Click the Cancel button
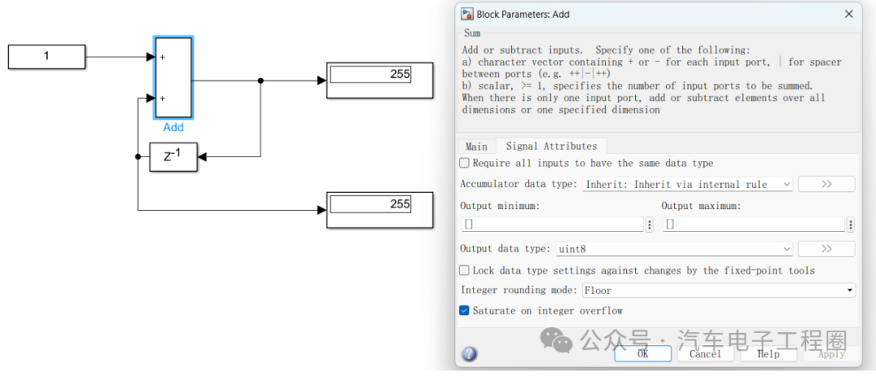 tap(706, 353)
